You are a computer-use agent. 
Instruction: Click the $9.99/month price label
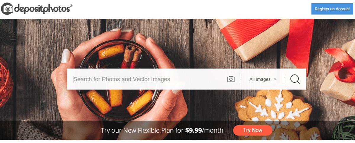point(204,130)
